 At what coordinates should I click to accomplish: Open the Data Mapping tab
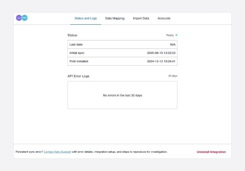point(115,18)
